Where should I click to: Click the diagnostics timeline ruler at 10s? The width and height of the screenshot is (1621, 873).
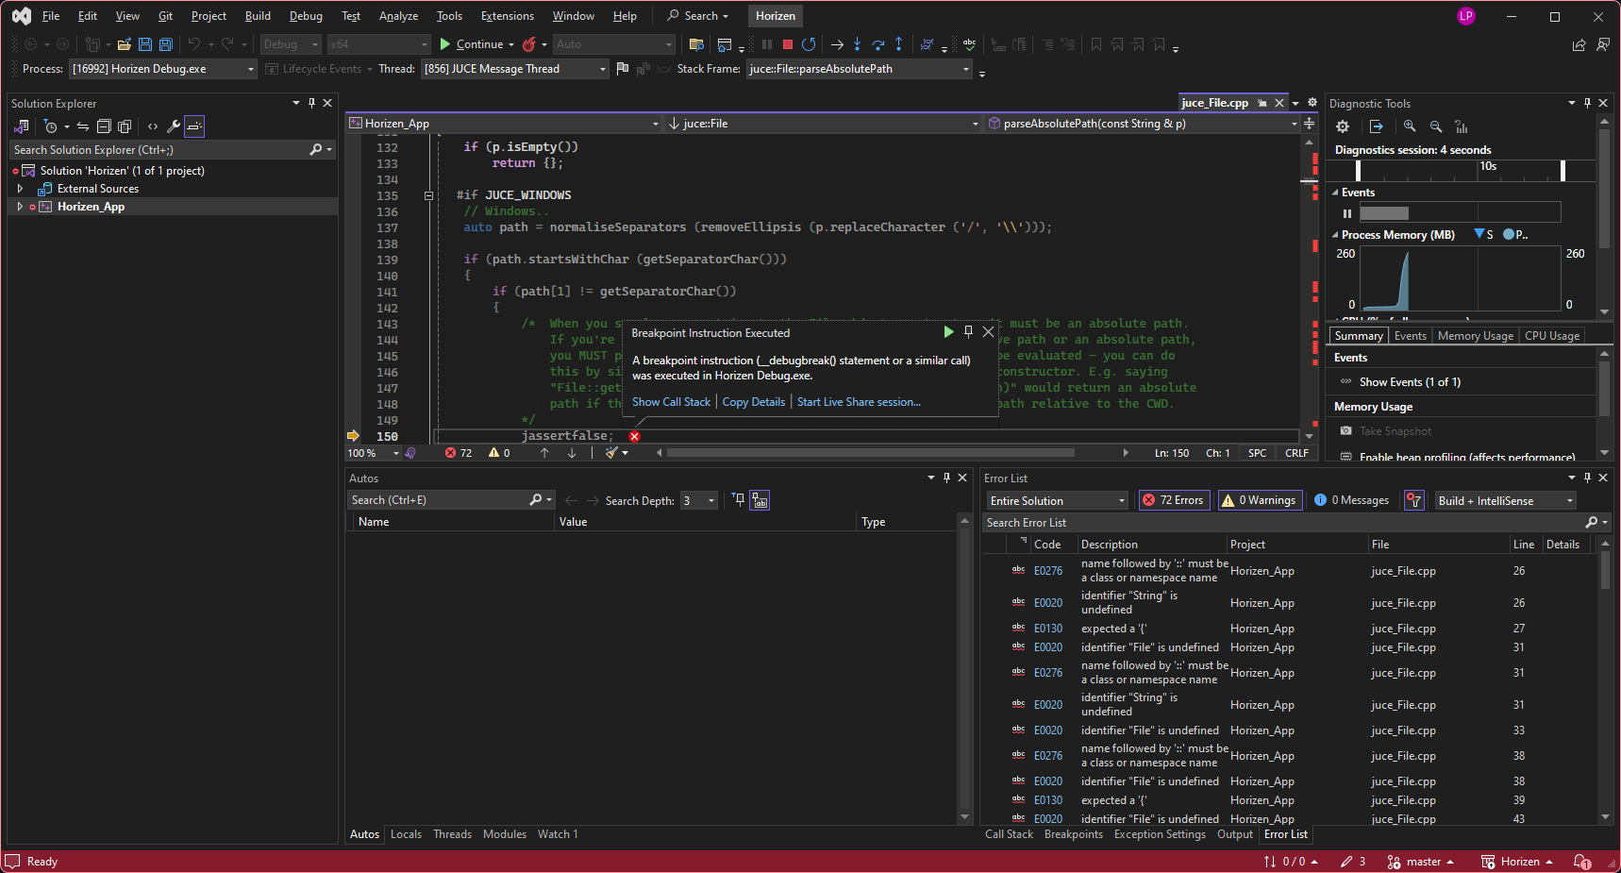tap(1488, 167)
